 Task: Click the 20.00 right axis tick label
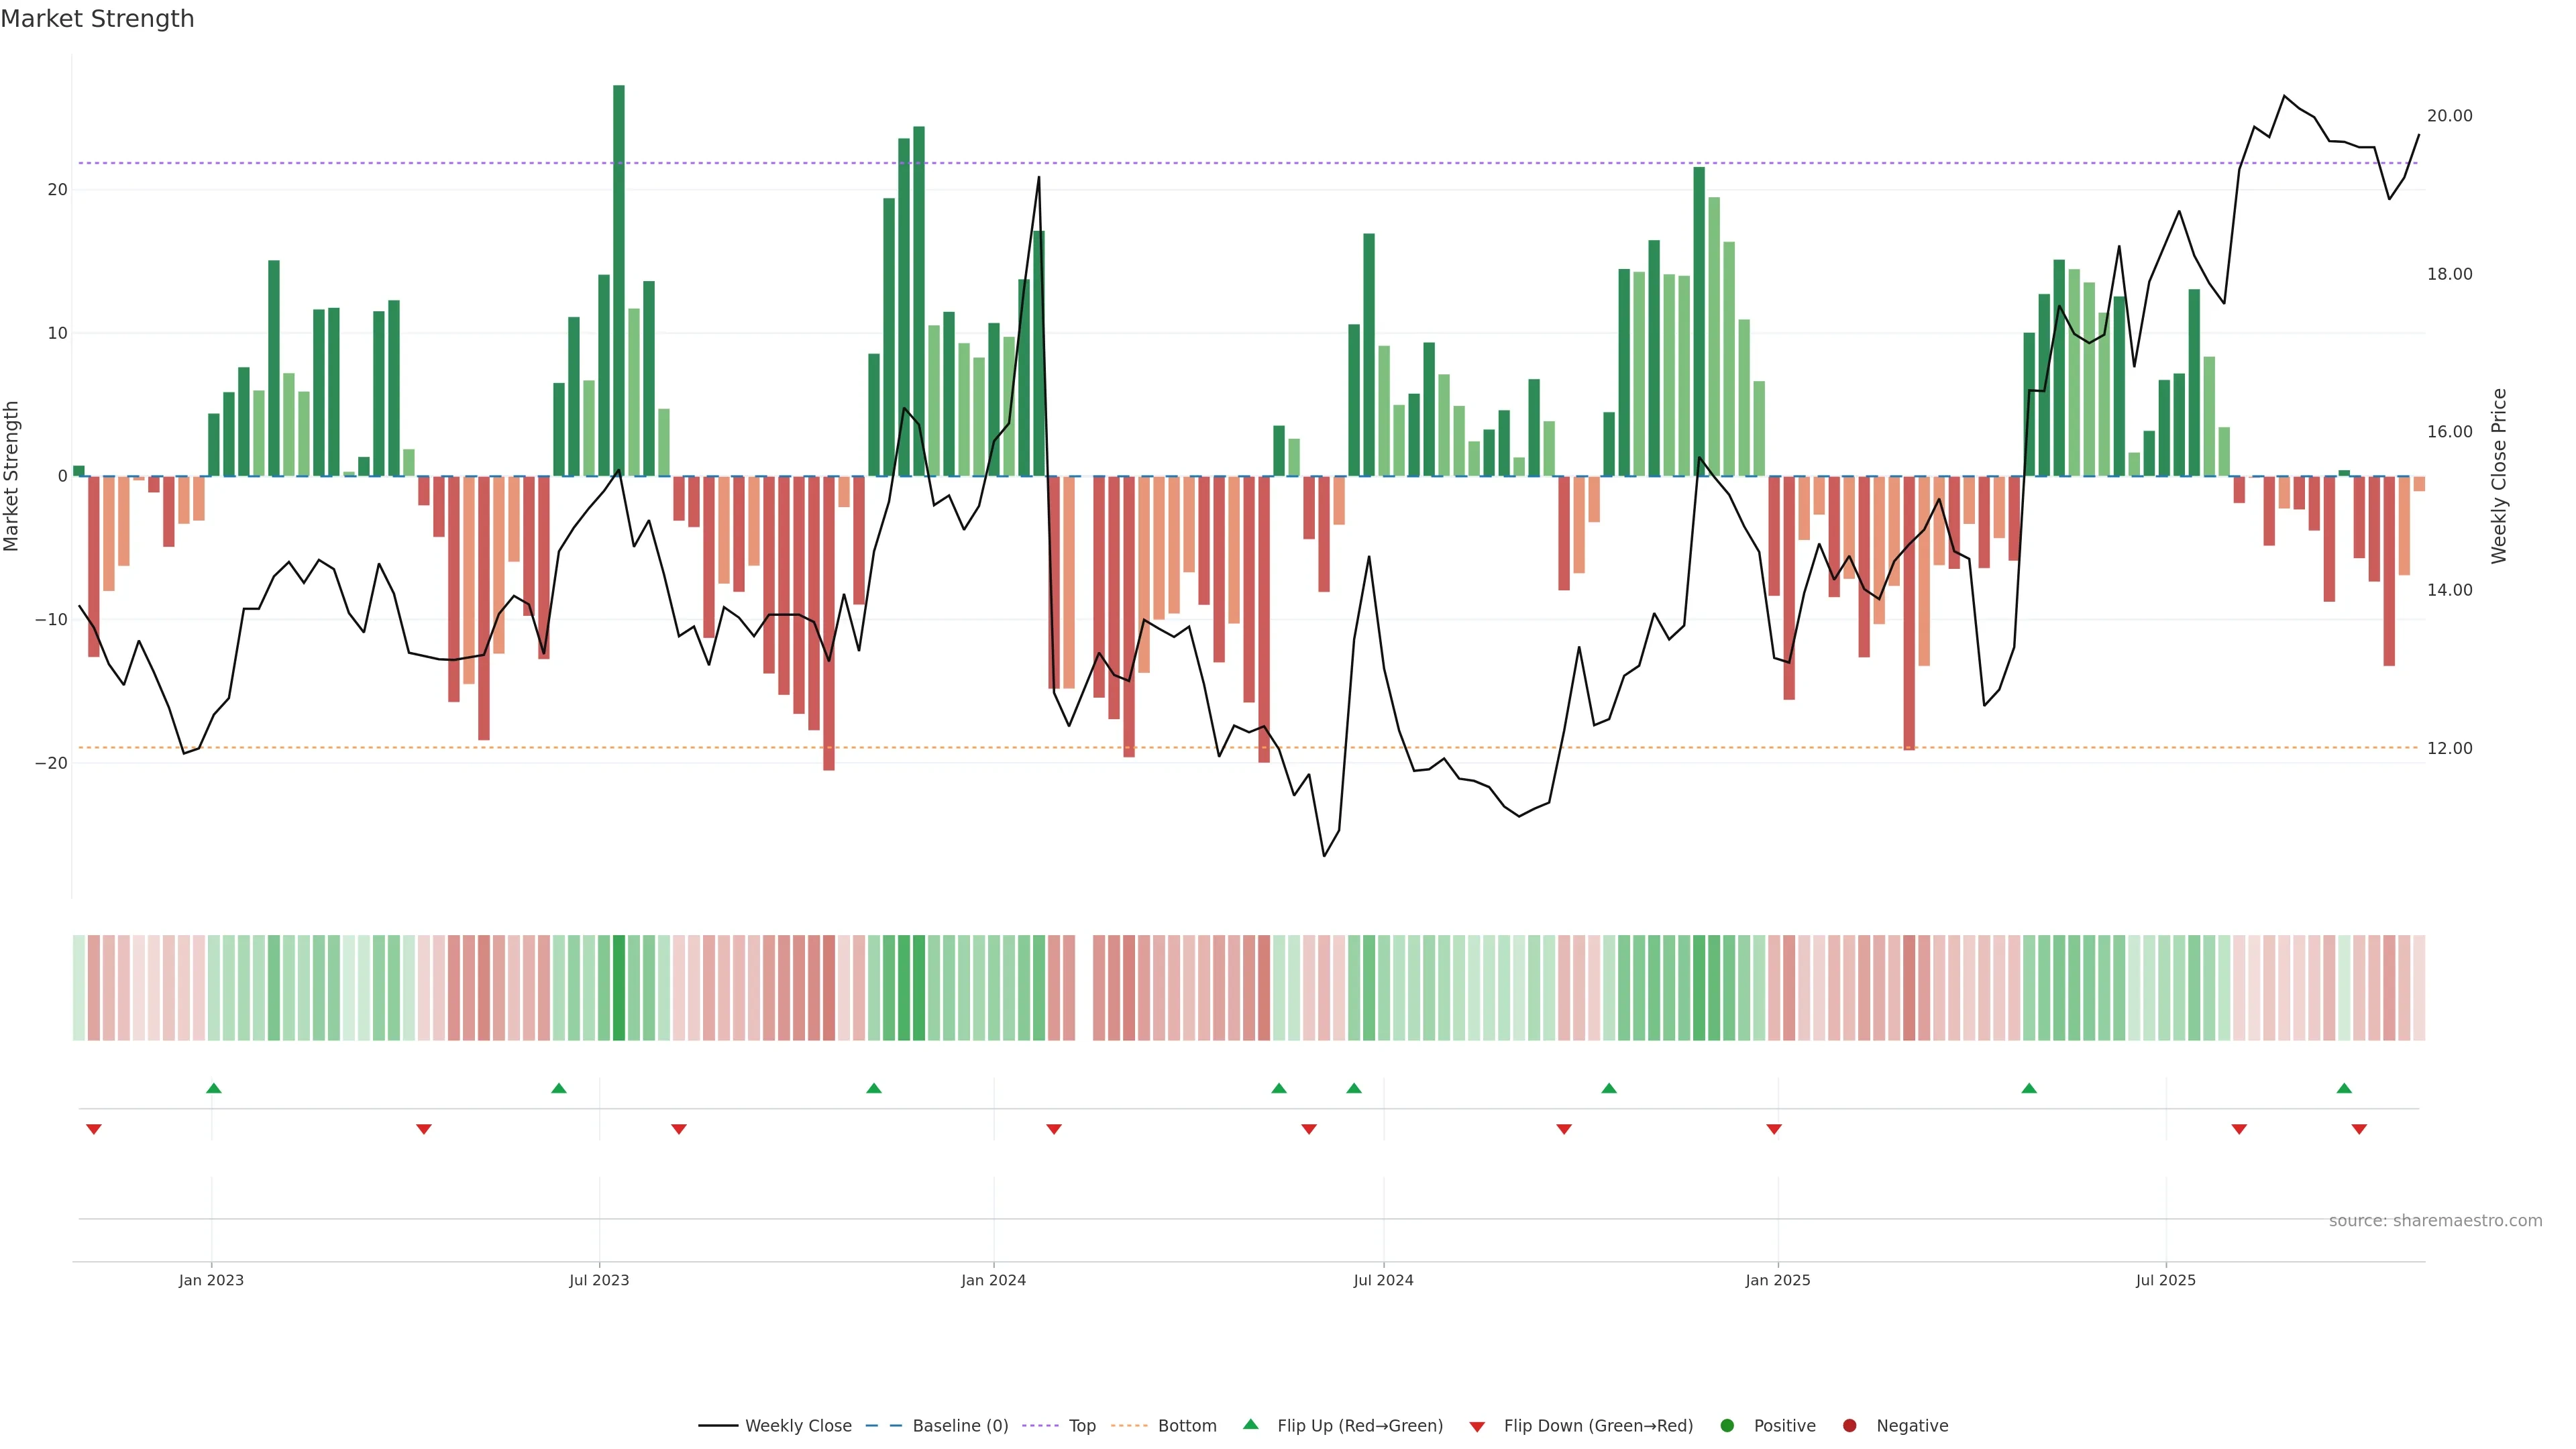(2449, 116)
